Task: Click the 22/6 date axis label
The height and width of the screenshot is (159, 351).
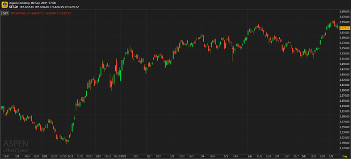Action: [x=268, y=156]
